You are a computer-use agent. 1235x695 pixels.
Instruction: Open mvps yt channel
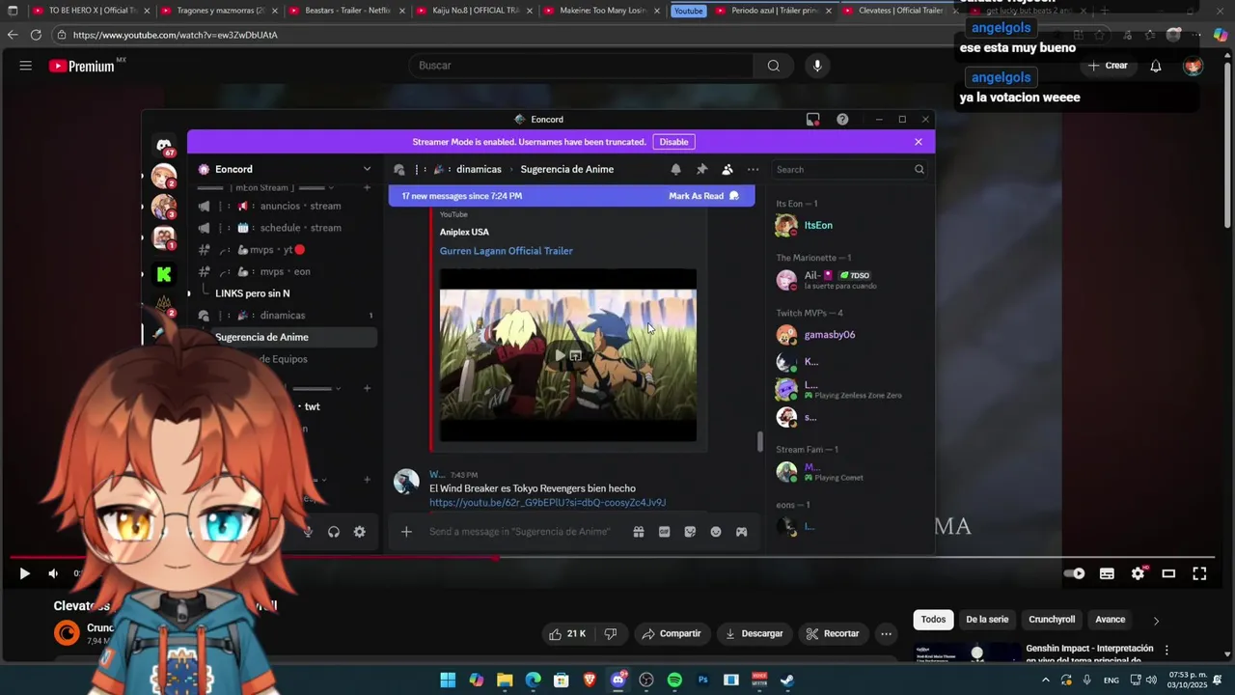[285, 249]
